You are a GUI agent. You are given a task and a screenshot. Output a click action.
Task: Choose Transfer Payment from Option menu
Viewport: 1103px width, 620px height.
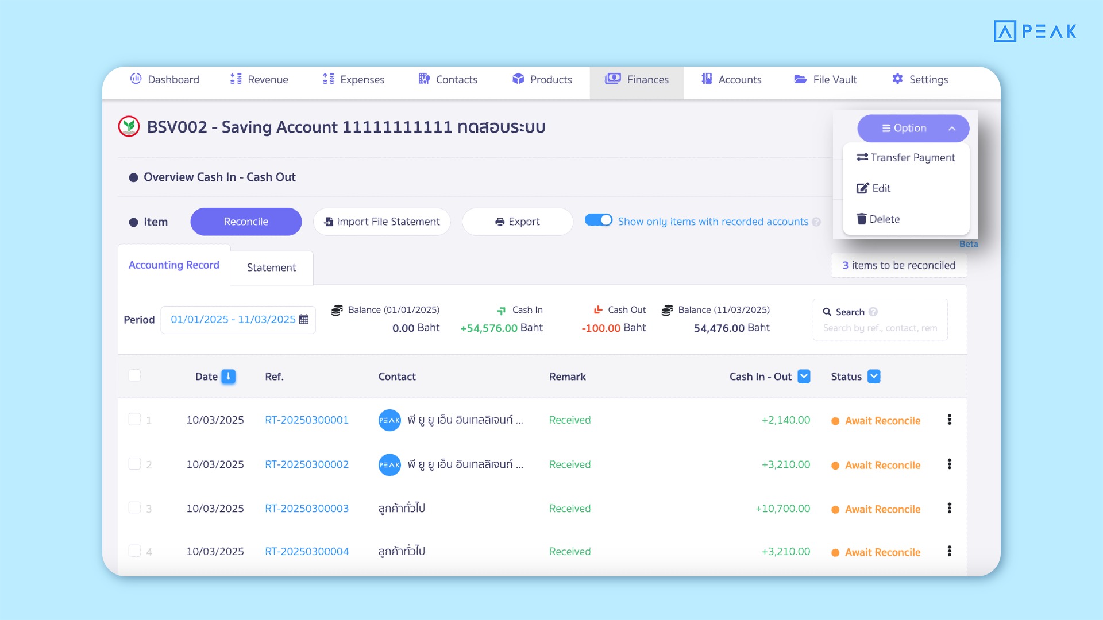[906, 157]
